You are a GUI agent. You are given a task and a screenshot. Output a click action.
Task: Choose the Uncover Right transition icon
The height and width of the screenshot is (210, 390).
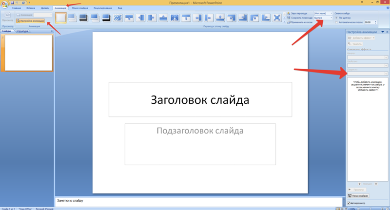(x=209, y=18)
